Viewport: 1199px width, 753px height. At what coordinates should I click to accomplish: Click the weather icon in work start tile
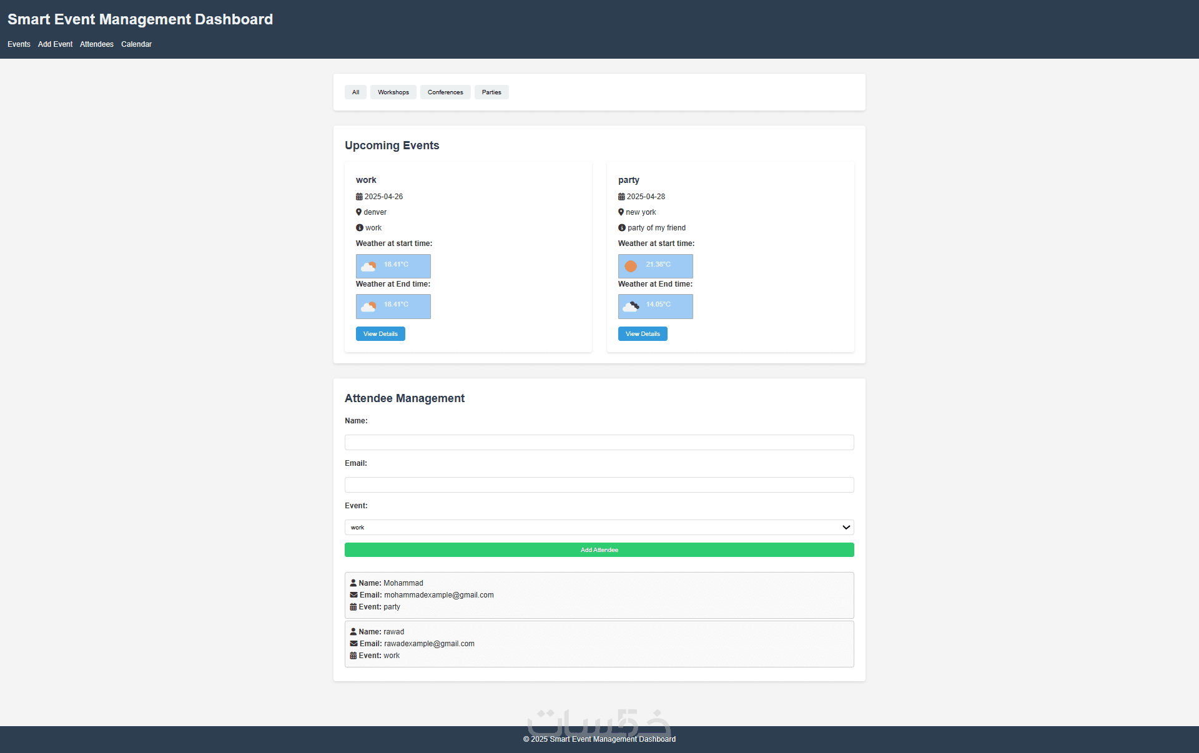(368, 267)
